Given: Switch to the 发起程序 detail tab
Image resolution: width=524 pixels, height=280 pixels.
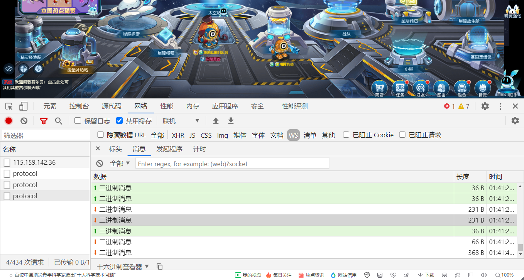Looking at the screenshot, I should (x=169, y=149).
